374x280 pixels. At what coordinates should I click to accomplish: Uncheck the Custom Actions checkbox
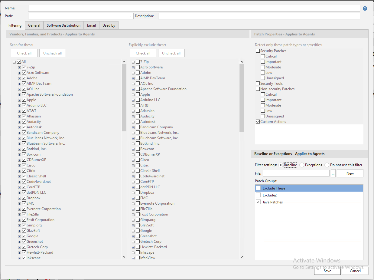click(x=258, y=122)
